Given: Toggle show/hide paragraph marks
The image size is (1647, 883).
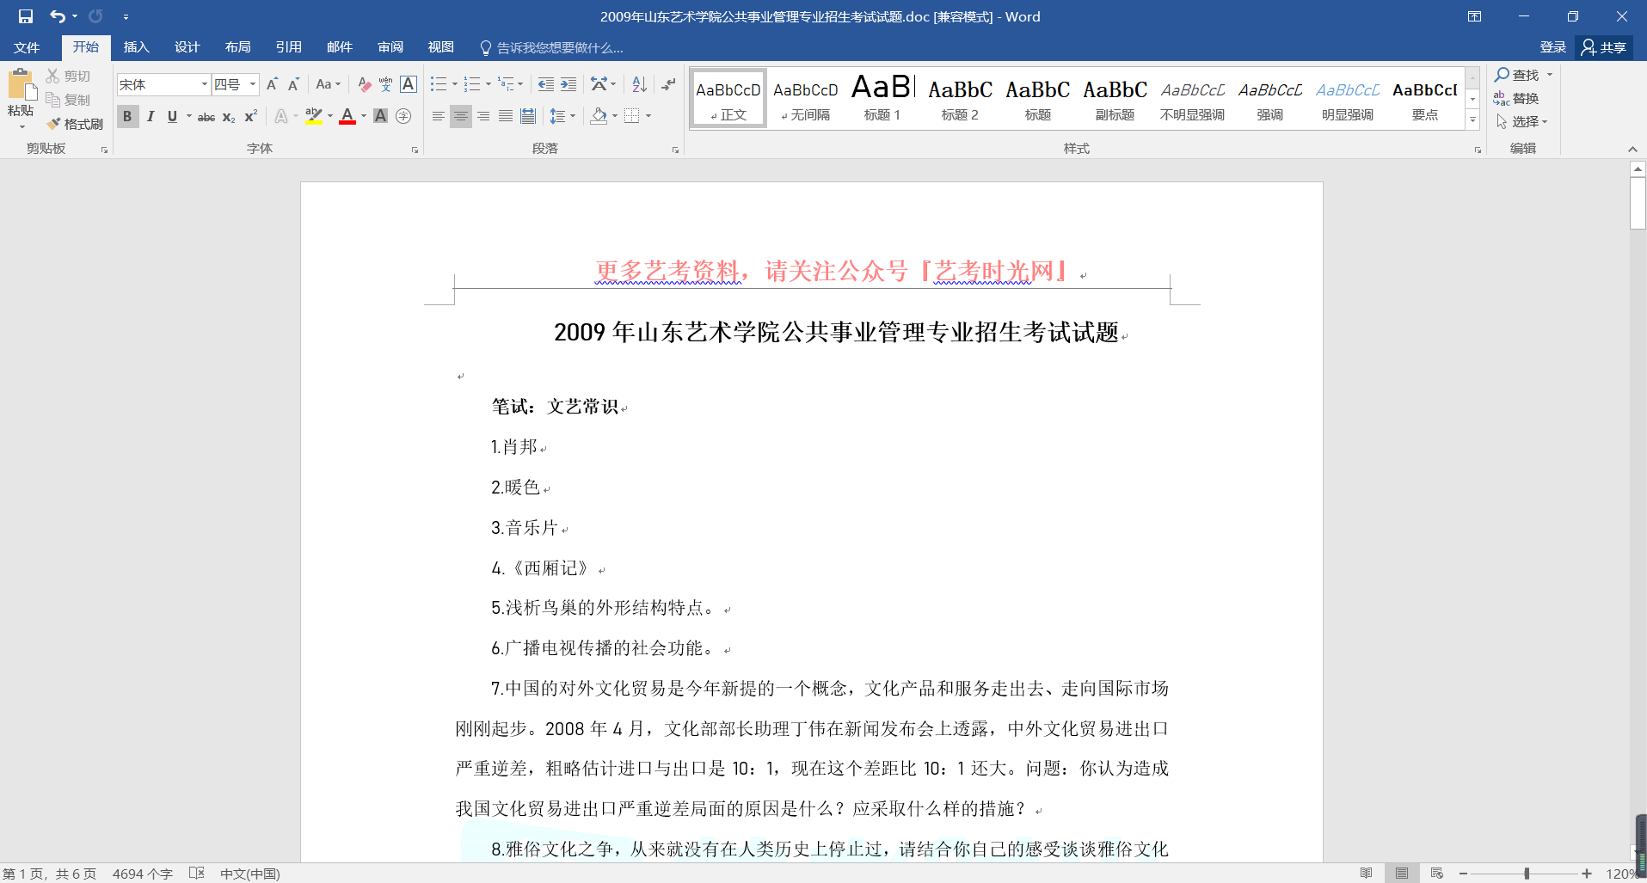Looking at the screenshot, I should [x=668, y=84].
